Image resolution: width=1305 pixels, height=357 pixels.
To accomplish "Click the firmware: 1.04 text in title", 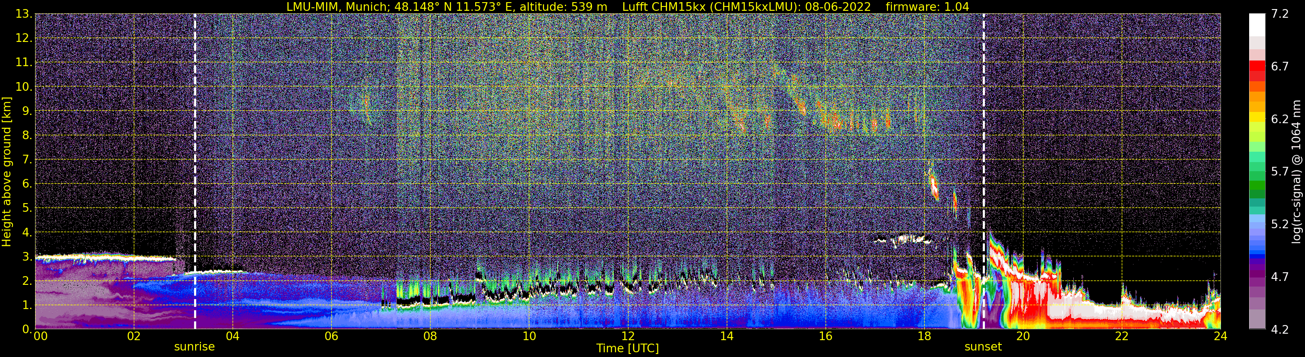I will 928,6.
